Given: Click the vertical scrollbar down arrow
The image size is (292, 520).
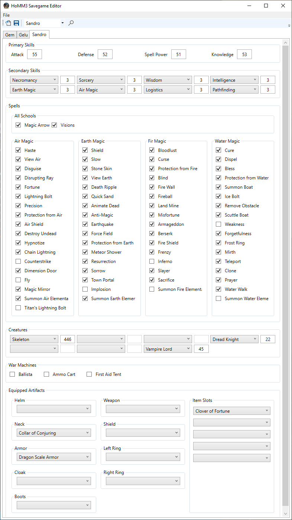Looking at the screenshot, I should click(x=285, y=514).
